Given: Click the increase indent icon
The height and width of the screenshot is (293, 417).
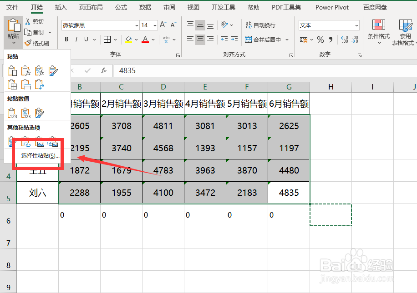Looking at the screenshot, I should [x=234, y=40].
